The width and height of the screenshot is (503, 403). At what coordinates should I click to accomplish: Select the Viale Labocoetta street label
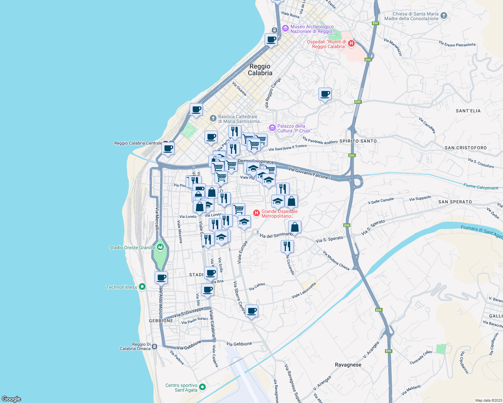pos(304,290)
